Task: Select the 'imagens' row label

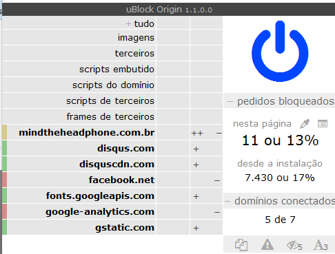Action: click(x=136, y=38)
